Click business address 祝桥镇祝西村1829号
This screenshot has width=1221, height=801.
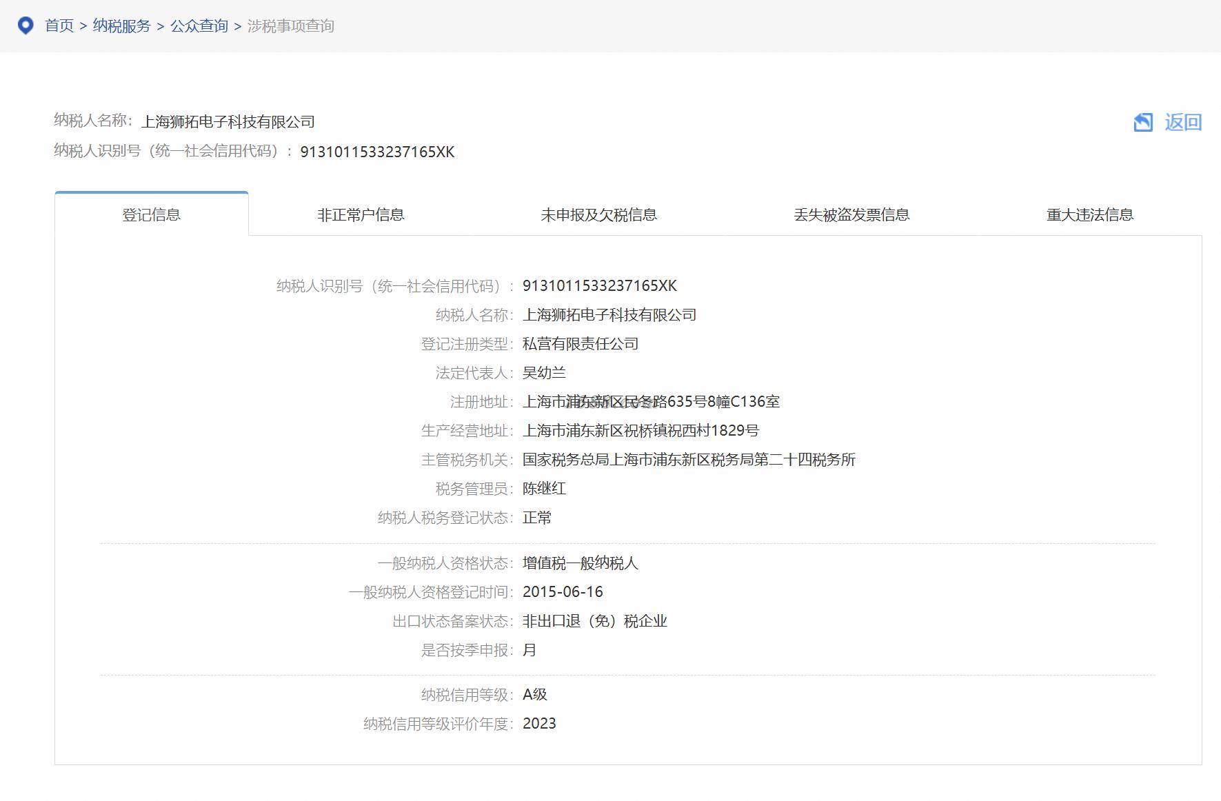click(x=641, y=431)
